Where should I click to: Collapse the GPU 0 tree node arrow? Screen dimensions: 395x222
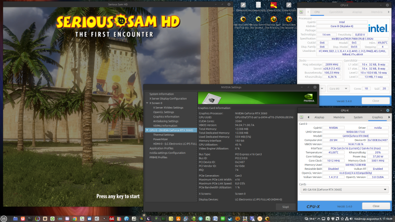coord(147,130)
